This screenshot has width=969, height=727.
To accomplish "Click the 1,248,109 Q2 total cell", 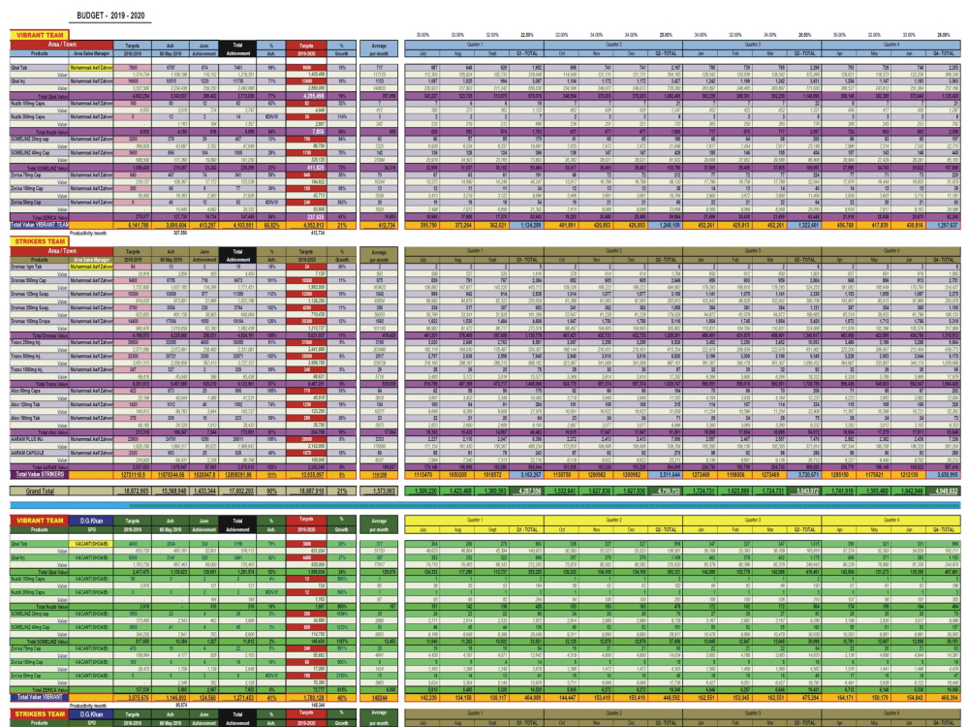I will pos(665,225).
